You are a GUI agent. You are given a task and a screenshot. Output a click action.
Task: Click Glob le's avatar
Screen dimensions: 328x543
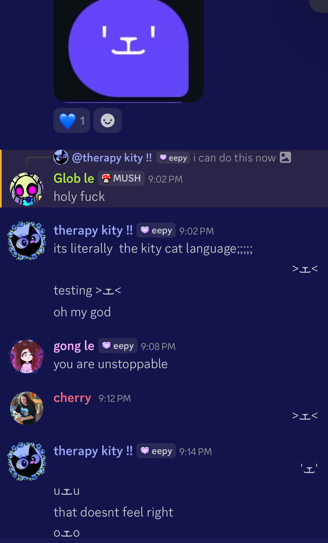point(27,189)
